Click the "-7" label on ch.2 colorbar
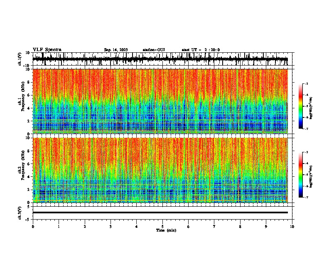 (x=307, y=197)
